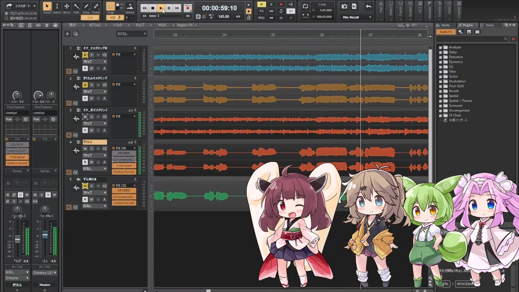Click the timeline ruler at measure 36

tap(322, 35)
